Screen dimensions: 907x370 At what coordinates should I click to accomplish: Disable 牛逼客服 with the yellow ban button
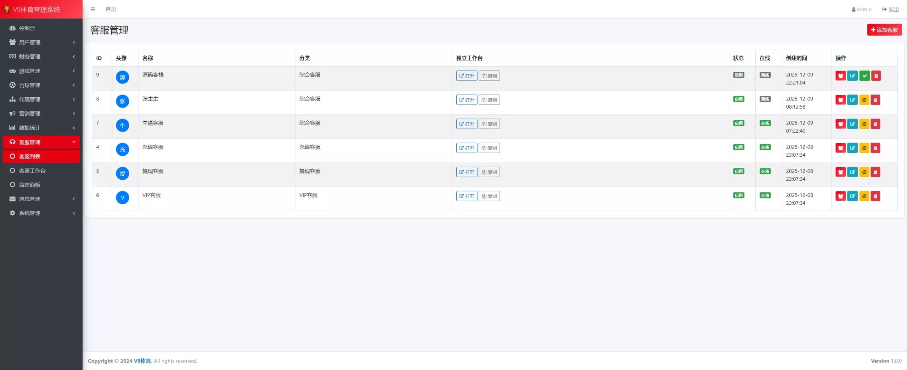(x=864, y=124)
